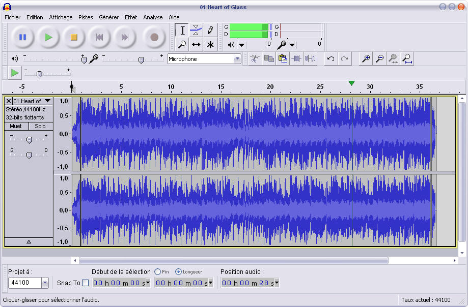Open selection start time format dropdown
The image size is (468, 307).
pyautogui.click(x=148, y=282)
